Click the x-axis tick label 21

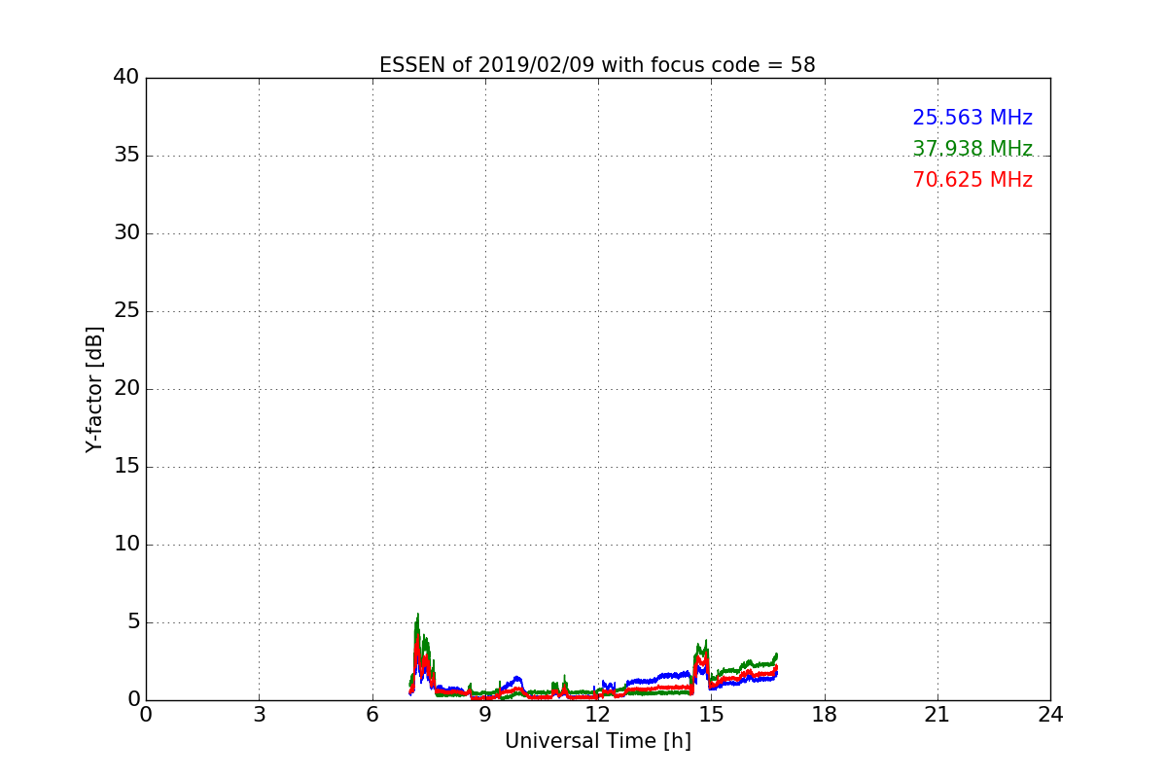[937, 715]
